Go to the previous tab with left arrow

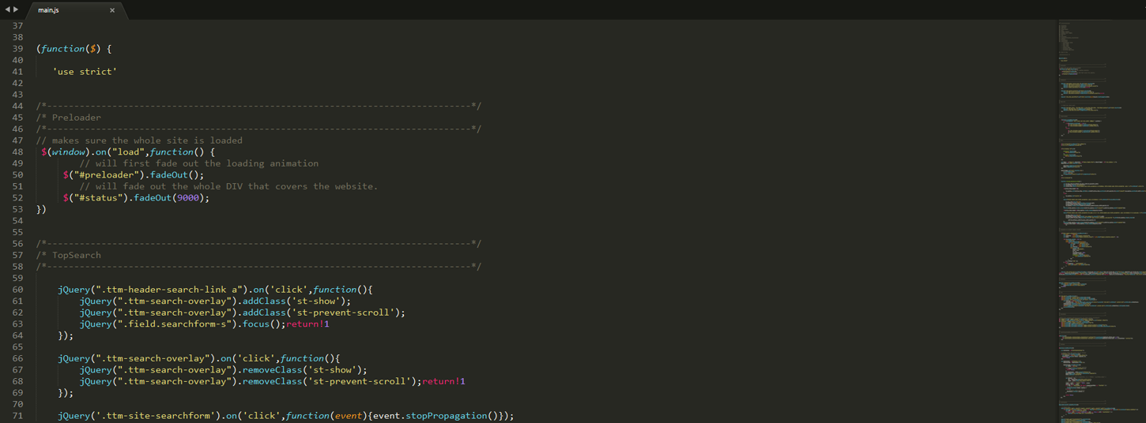click(x=7, y=9)
